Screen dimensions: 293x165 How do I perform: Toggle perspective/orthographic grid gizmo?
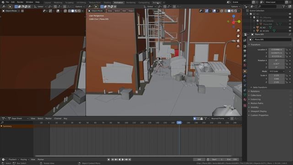click(x=238, y=46)
